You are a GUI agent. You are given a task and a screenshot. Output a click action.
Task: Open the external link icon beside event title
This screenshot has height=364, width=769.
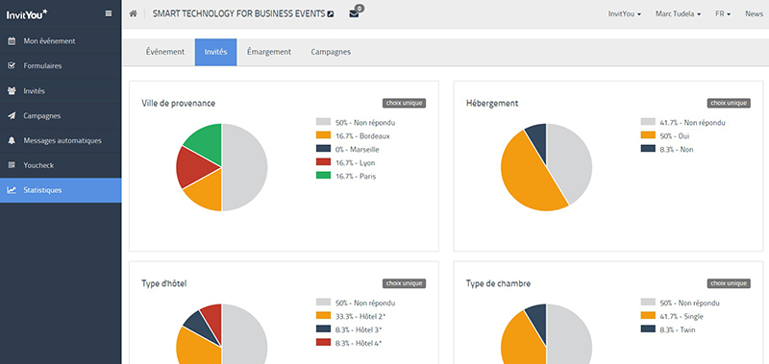click(331, 14)
